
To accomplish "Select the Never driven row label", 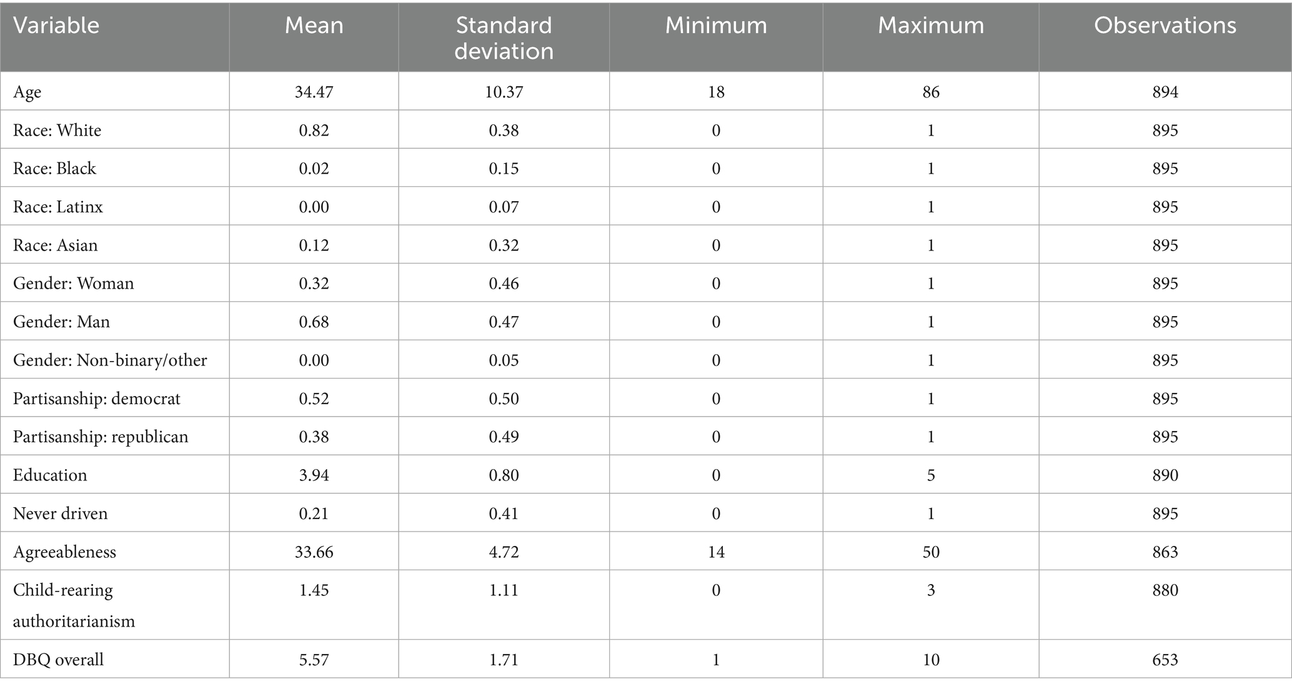I will pyautogui.click(x=61, y=513).
